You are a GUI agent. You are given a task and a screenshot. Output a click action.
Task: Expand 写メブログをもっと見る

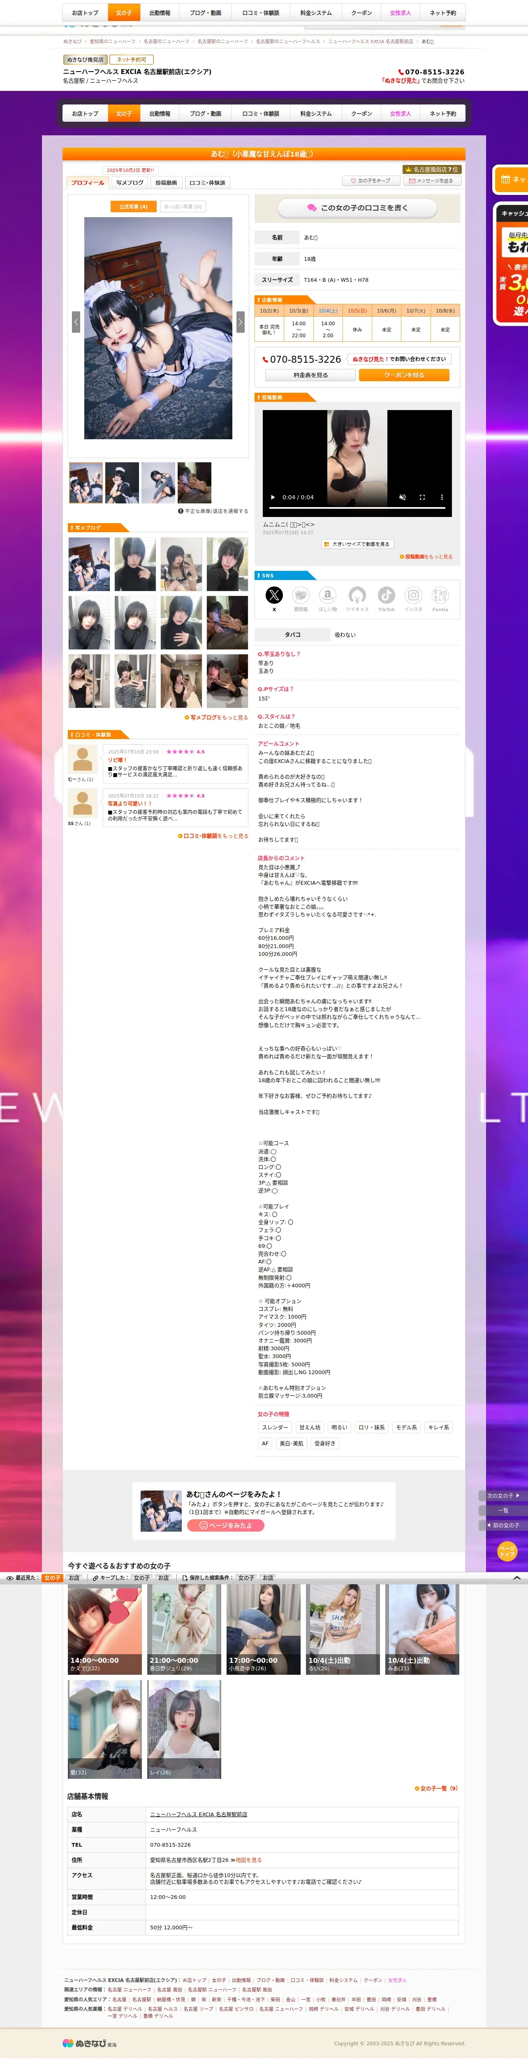tap(216, 718)
